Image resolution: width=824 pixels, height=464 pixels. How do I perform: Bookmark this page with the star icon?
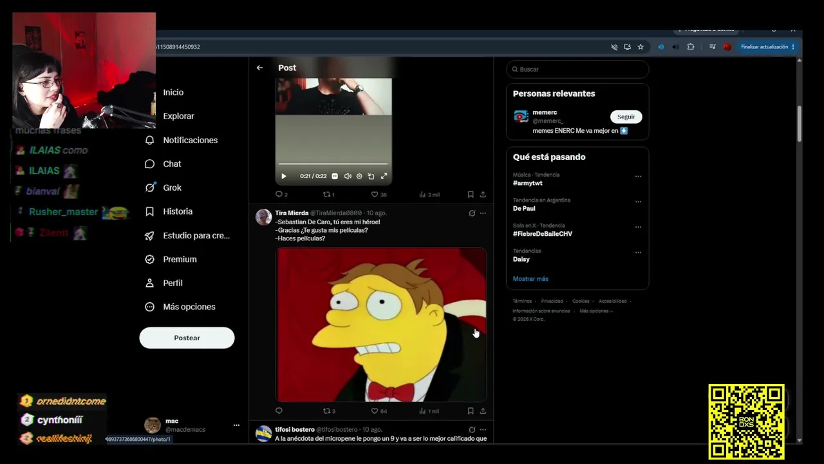[641, 47]
